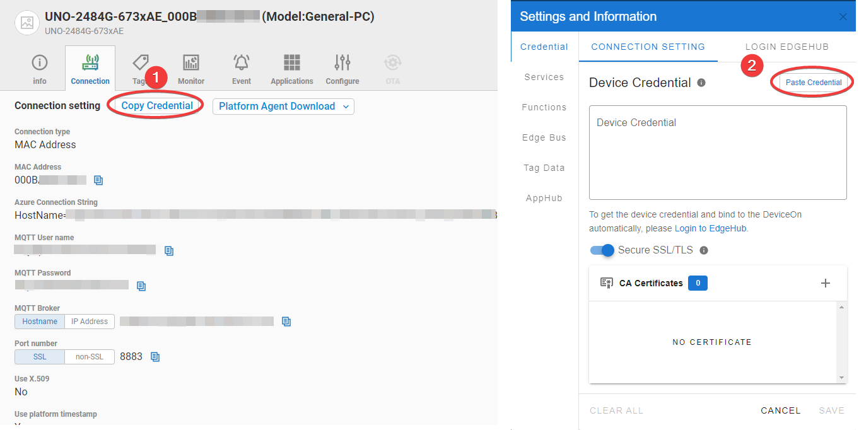Screen dimensions: 859x430
Task: Follow the Login to EdgeHub link
Action: coord(711,228)
